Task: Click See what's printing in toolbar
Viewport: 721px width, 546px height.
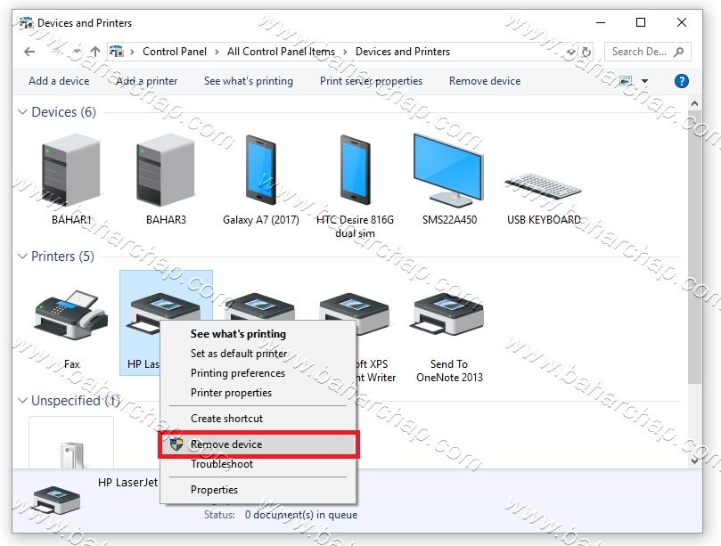Action: 249,81
